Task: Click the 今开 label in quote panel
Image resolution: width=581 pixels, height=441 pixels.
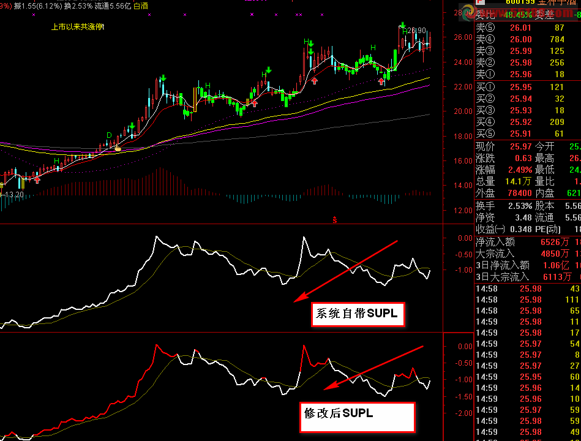Action: (x=544, y=147)
